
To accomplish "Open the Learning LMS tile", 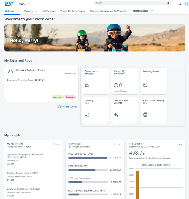I will pos(95,110).
